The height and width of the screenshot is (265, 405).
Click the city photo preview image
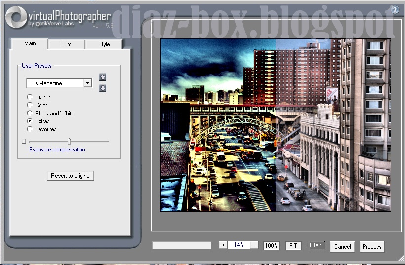click(276, 125)
